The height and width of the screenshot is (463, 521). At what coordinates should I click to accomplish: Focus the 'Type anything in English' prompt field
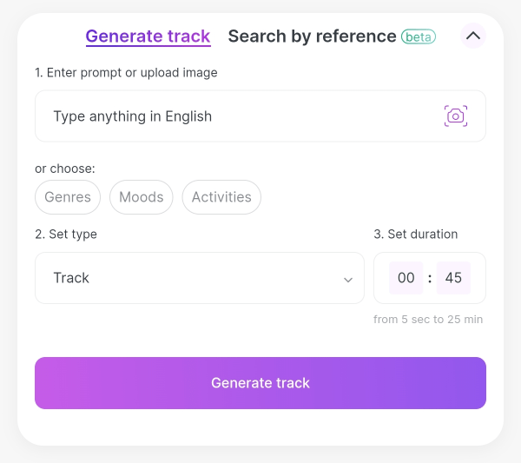(234, 116)
